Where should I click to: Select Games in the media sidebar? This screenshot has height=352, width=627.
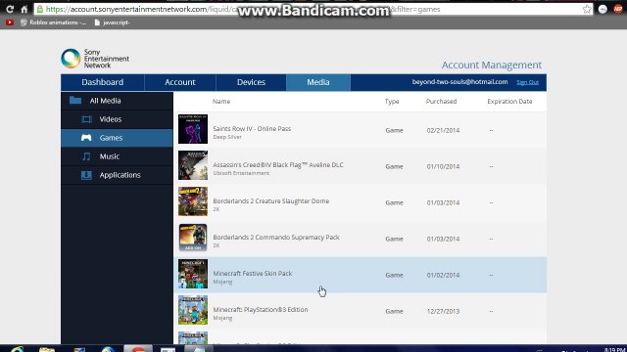pos(117,138)
